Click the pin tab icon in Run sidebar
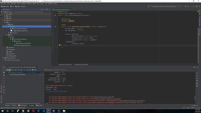 point(4,90)
